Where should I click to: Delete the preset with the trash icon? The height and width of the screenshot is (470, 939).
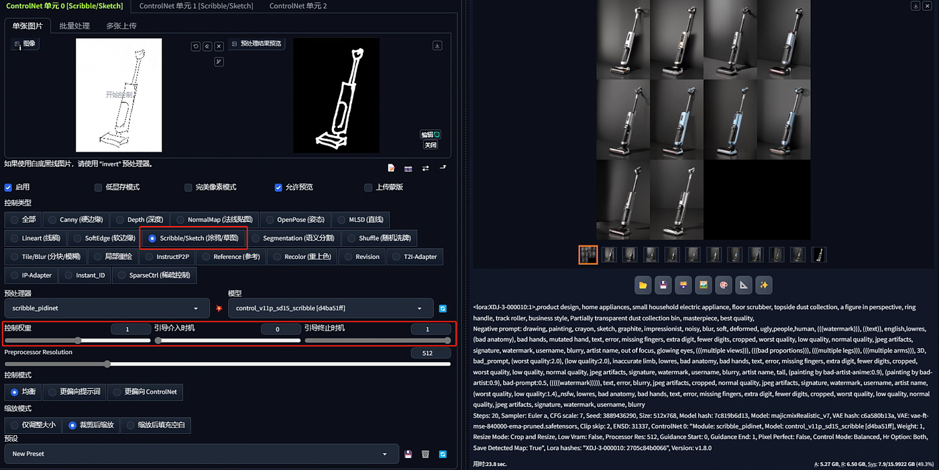(x=425, y=454)
